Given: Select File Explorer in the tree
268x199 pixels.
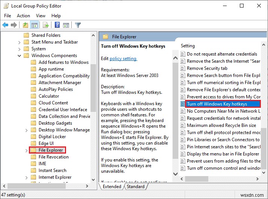Looking at the screenshot, I should click(51, 150).
